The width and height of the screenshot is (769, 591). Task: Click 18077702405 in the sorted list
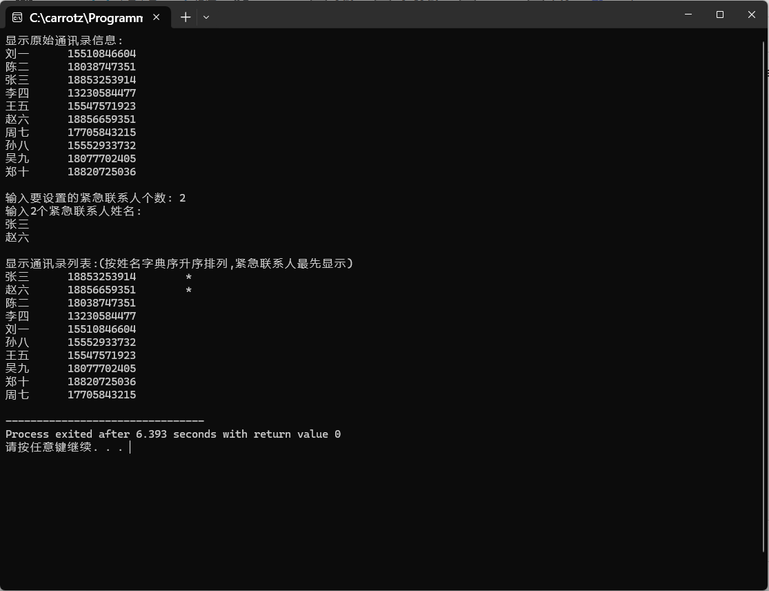point(101,369)
